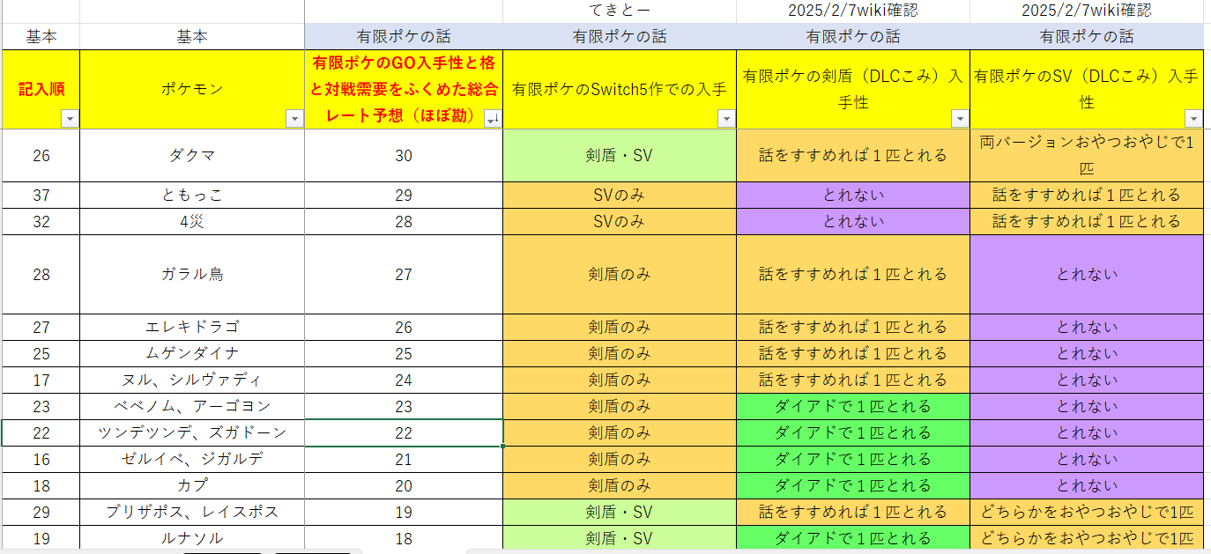The height and width of the screenshot is (554, 1211).
Task: Click the selected rating cell 22 in 総合レート予想
Action: [404, 433]
